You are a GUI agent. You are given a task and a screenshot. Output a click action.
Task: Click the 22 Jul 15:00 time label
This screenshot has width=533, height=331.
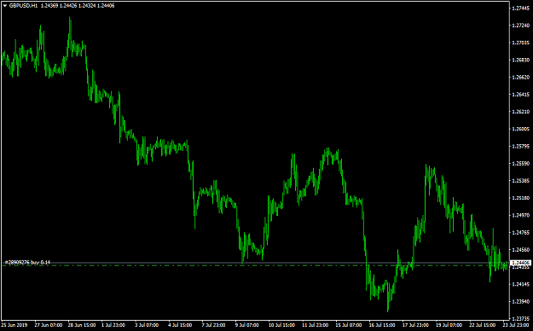click(x=483, y=325)
